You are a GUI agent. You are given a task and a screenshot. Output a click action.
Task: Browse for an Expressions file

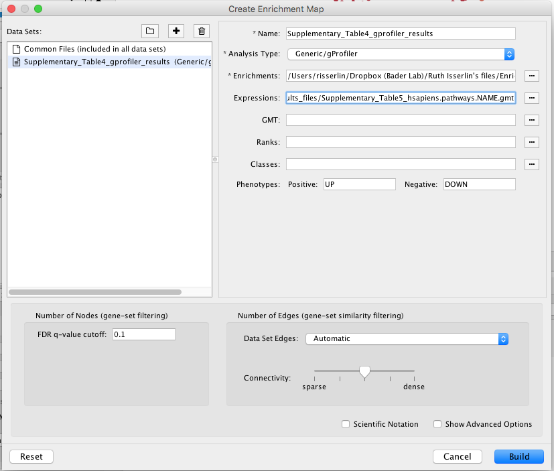tap(531, 98)
